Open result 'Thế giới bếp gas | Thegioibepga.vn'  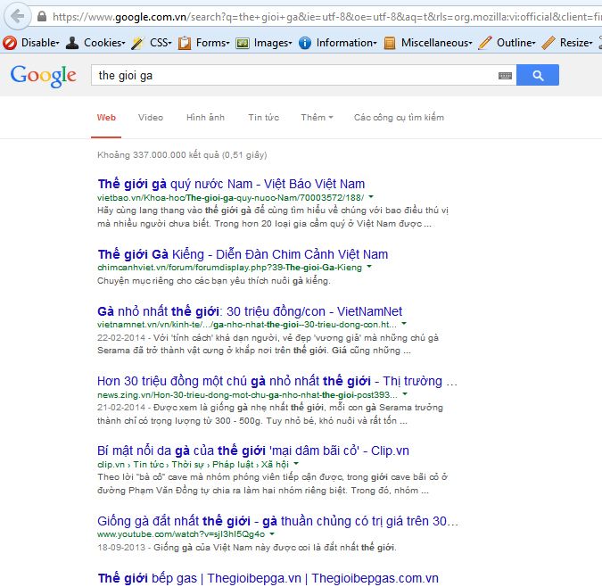[268, 578]
